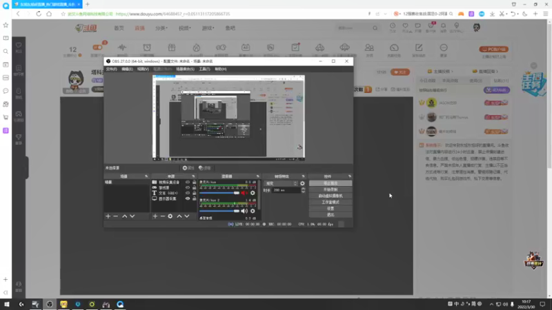This screenshot has width=552, height=310.
Task: Open the scene transition gear settings
Action: [x=302, y=183]
